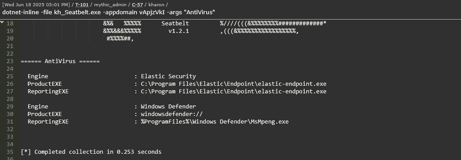Select line number 23 in the gutter
461x160 pixels.
tap(10, 61)
